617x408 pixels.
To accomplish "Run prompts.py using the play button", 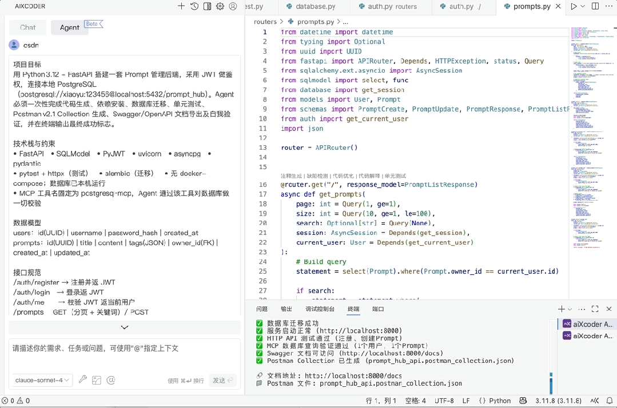I will point(573,6).
